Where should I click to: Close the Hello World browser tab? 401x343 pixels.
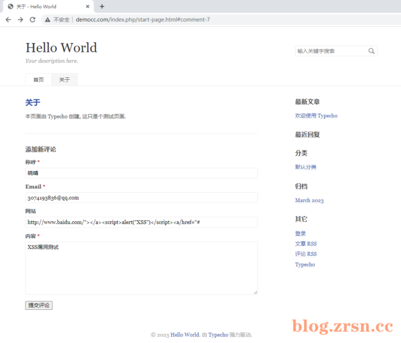pos(87,7)
